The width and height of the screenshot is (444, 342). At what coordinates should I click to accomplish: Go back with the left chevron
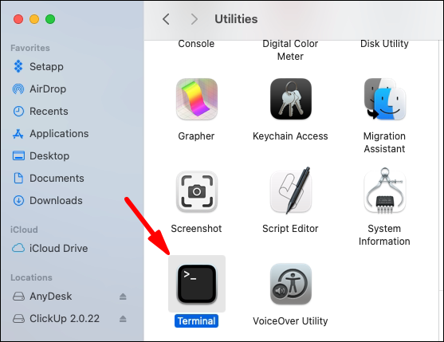[x=167, y=19]
